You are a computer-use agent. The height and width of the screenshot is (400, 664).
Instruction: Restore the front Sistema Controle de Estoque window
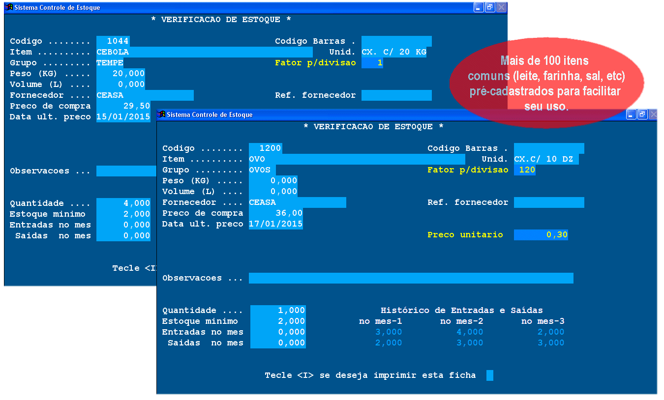(642, 114)
